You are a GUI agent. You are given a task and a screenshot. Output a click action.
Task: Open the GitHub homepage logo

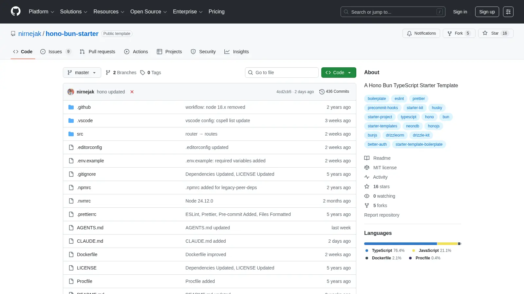point(16,11)
